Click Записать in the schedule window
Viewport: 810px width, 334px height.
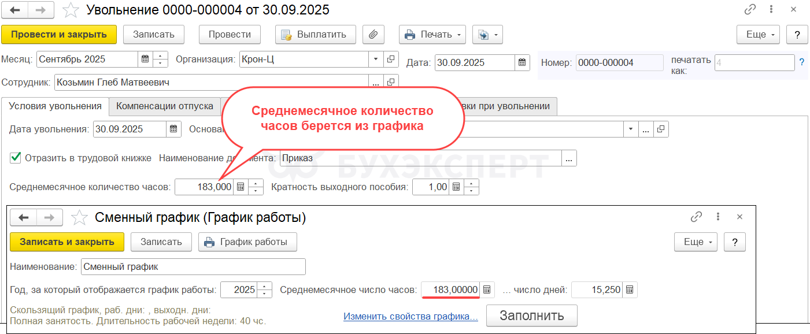click(161, 242)
